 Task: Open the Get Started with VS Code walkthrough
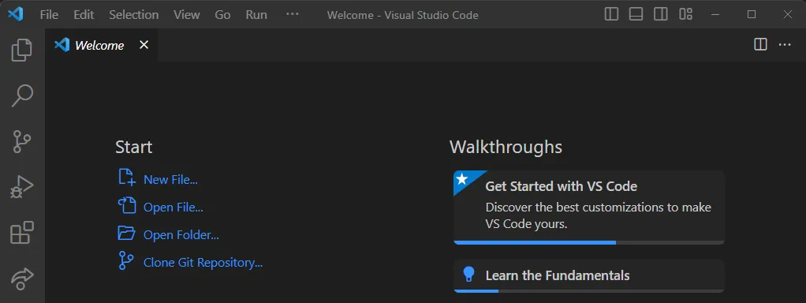[589, 208]
